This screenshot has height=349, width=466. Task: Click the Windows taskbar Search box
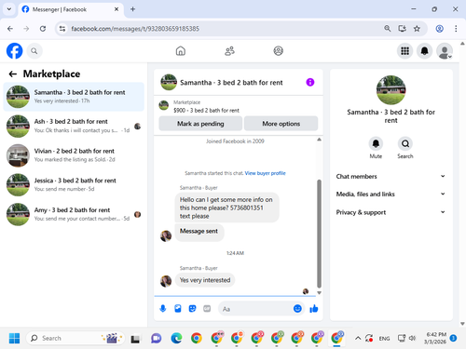tap(75, 338)
